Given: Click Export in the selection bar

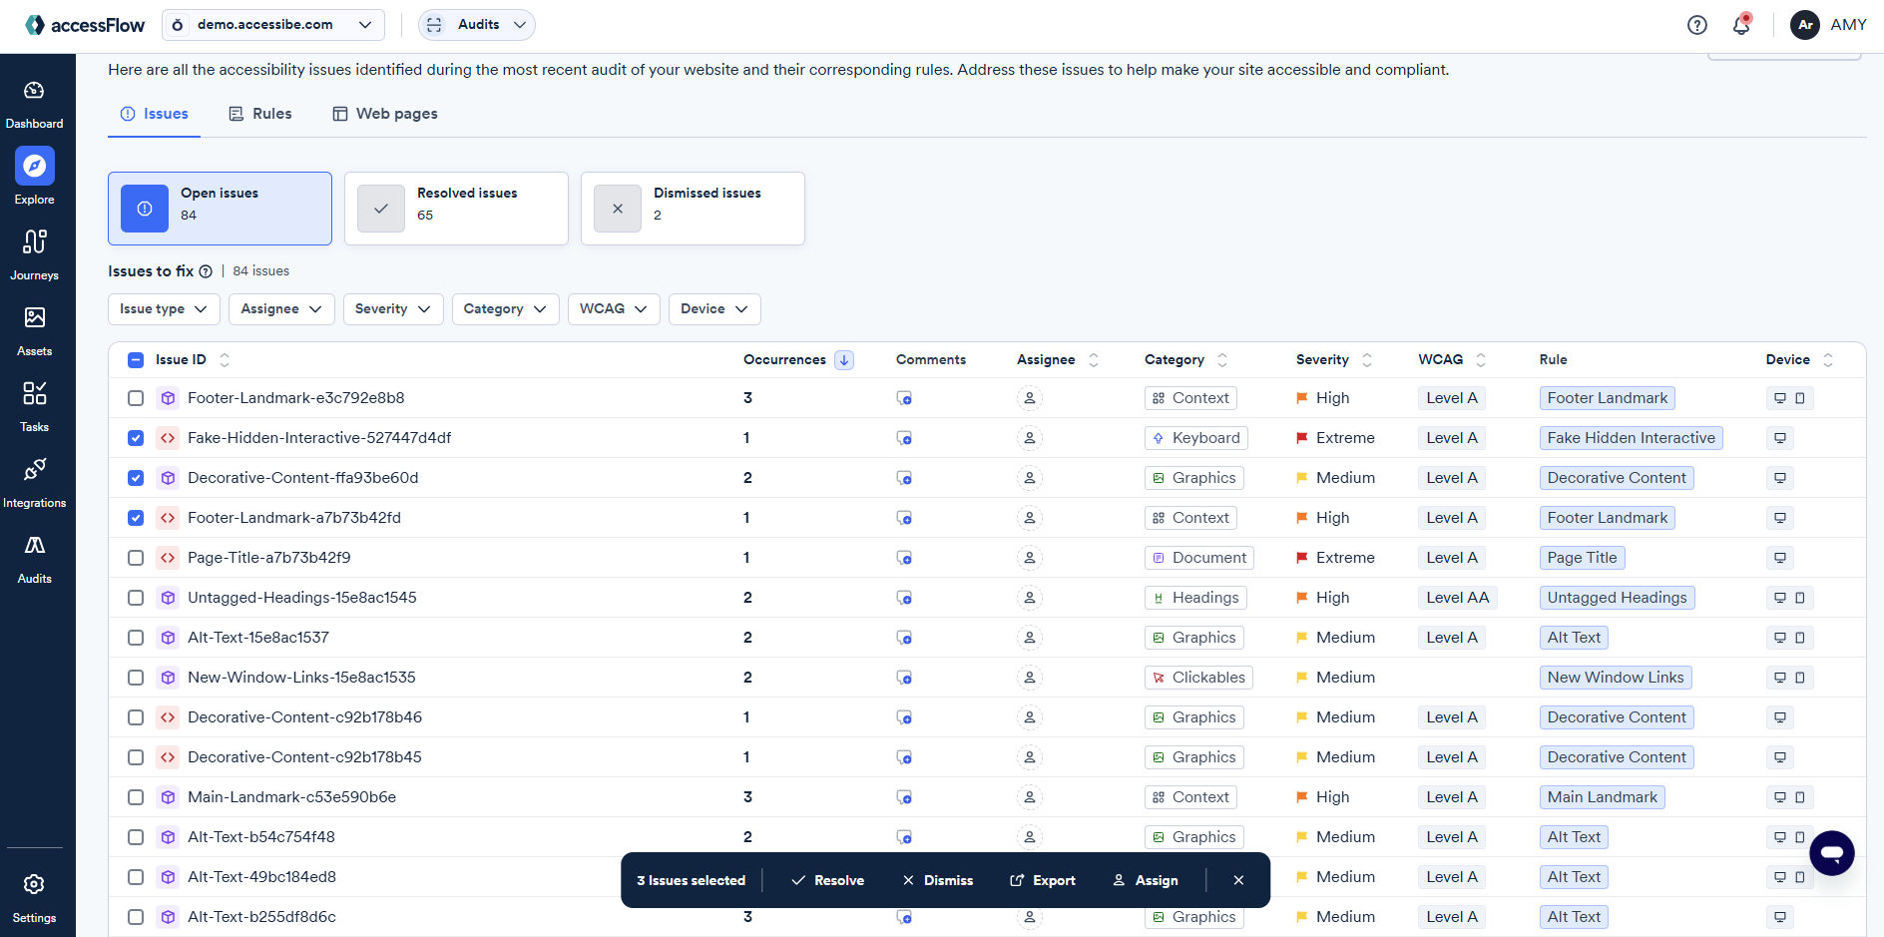Looking at the screenshot, I should 1043,880.
